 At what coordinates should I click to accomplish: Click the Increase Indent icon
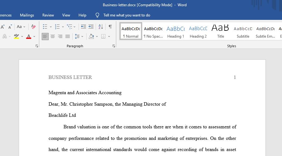[91, 27]
